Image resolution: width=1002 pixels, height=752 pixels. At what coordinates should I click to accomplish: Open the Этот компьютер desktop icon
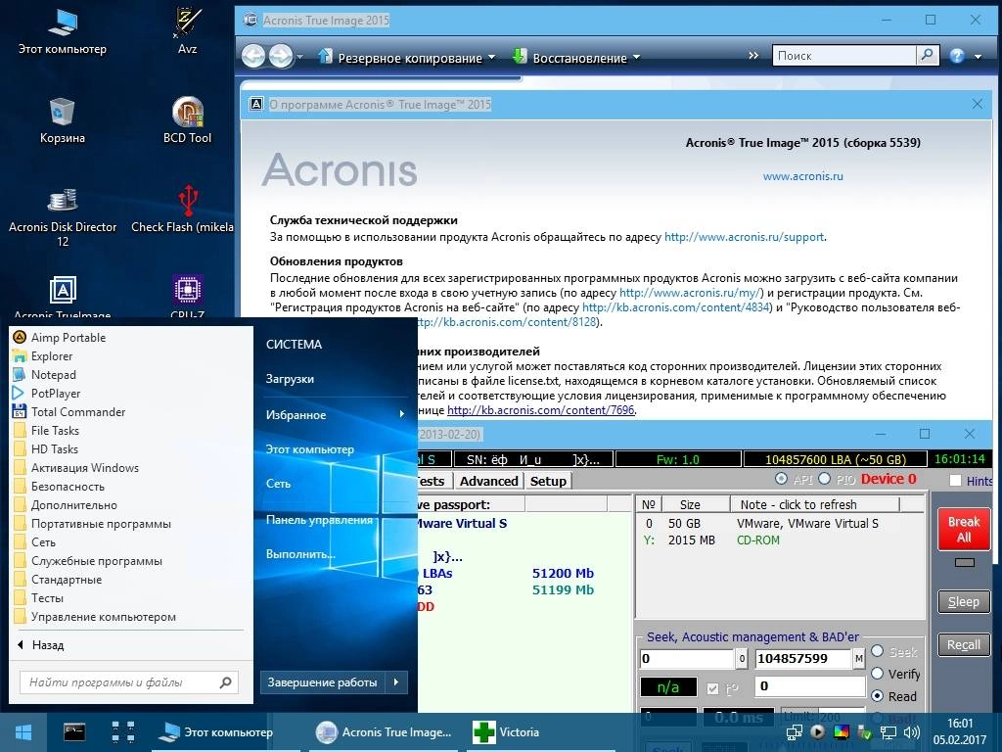tap(63, 31)
